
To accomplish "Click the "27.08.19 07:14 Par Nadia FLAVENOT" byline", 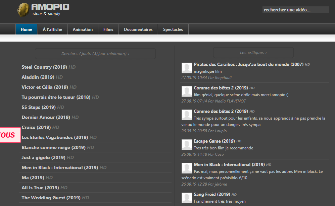I will pos(213,101).
